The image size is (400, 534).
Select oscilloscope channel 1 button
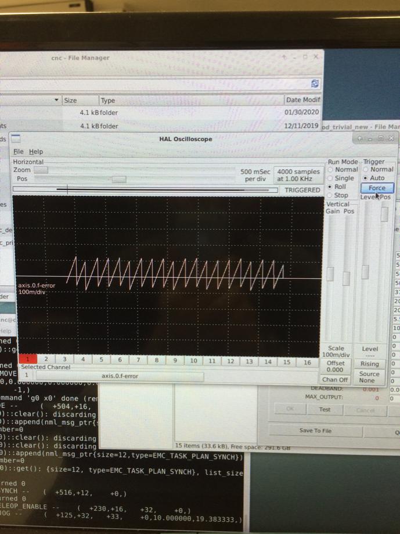[27, 360]
